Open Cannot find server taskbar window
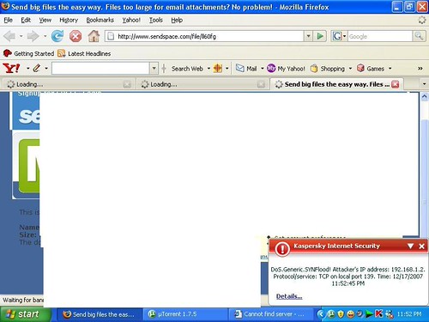The image size is (429, 322). coord(271,314)
